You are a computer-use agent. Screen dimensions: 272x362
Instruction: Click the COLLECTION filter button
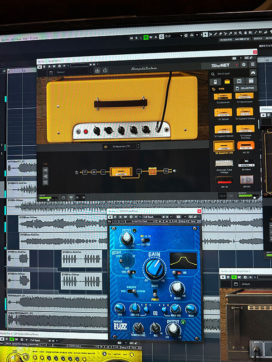pyautogui.click(x=245, y=88)
